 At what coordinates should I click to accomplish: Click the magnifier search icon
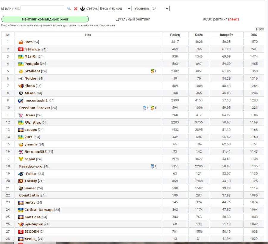[x=69, y=9]
